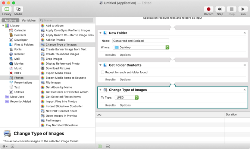Enable Repeat for each subfolder found
Screen dimensions: 250x149
(x=103, y=72)
